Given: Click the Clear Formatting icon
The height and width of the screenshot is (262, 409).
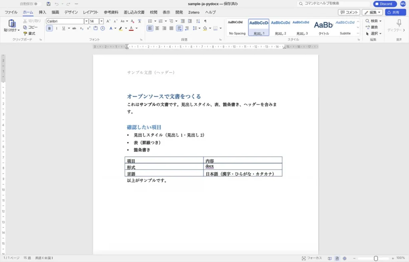Looking at the screenshot, I should pyautogui.click(x=133, y=21).
